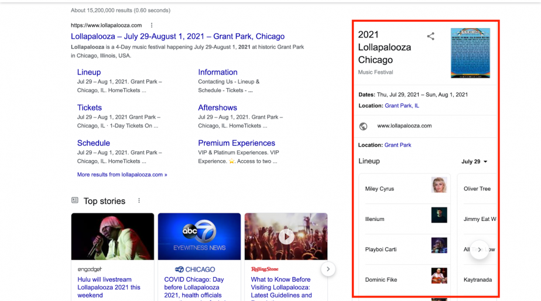
Task: Open the Top stories three-dot options menu
Action: [139, 200]
